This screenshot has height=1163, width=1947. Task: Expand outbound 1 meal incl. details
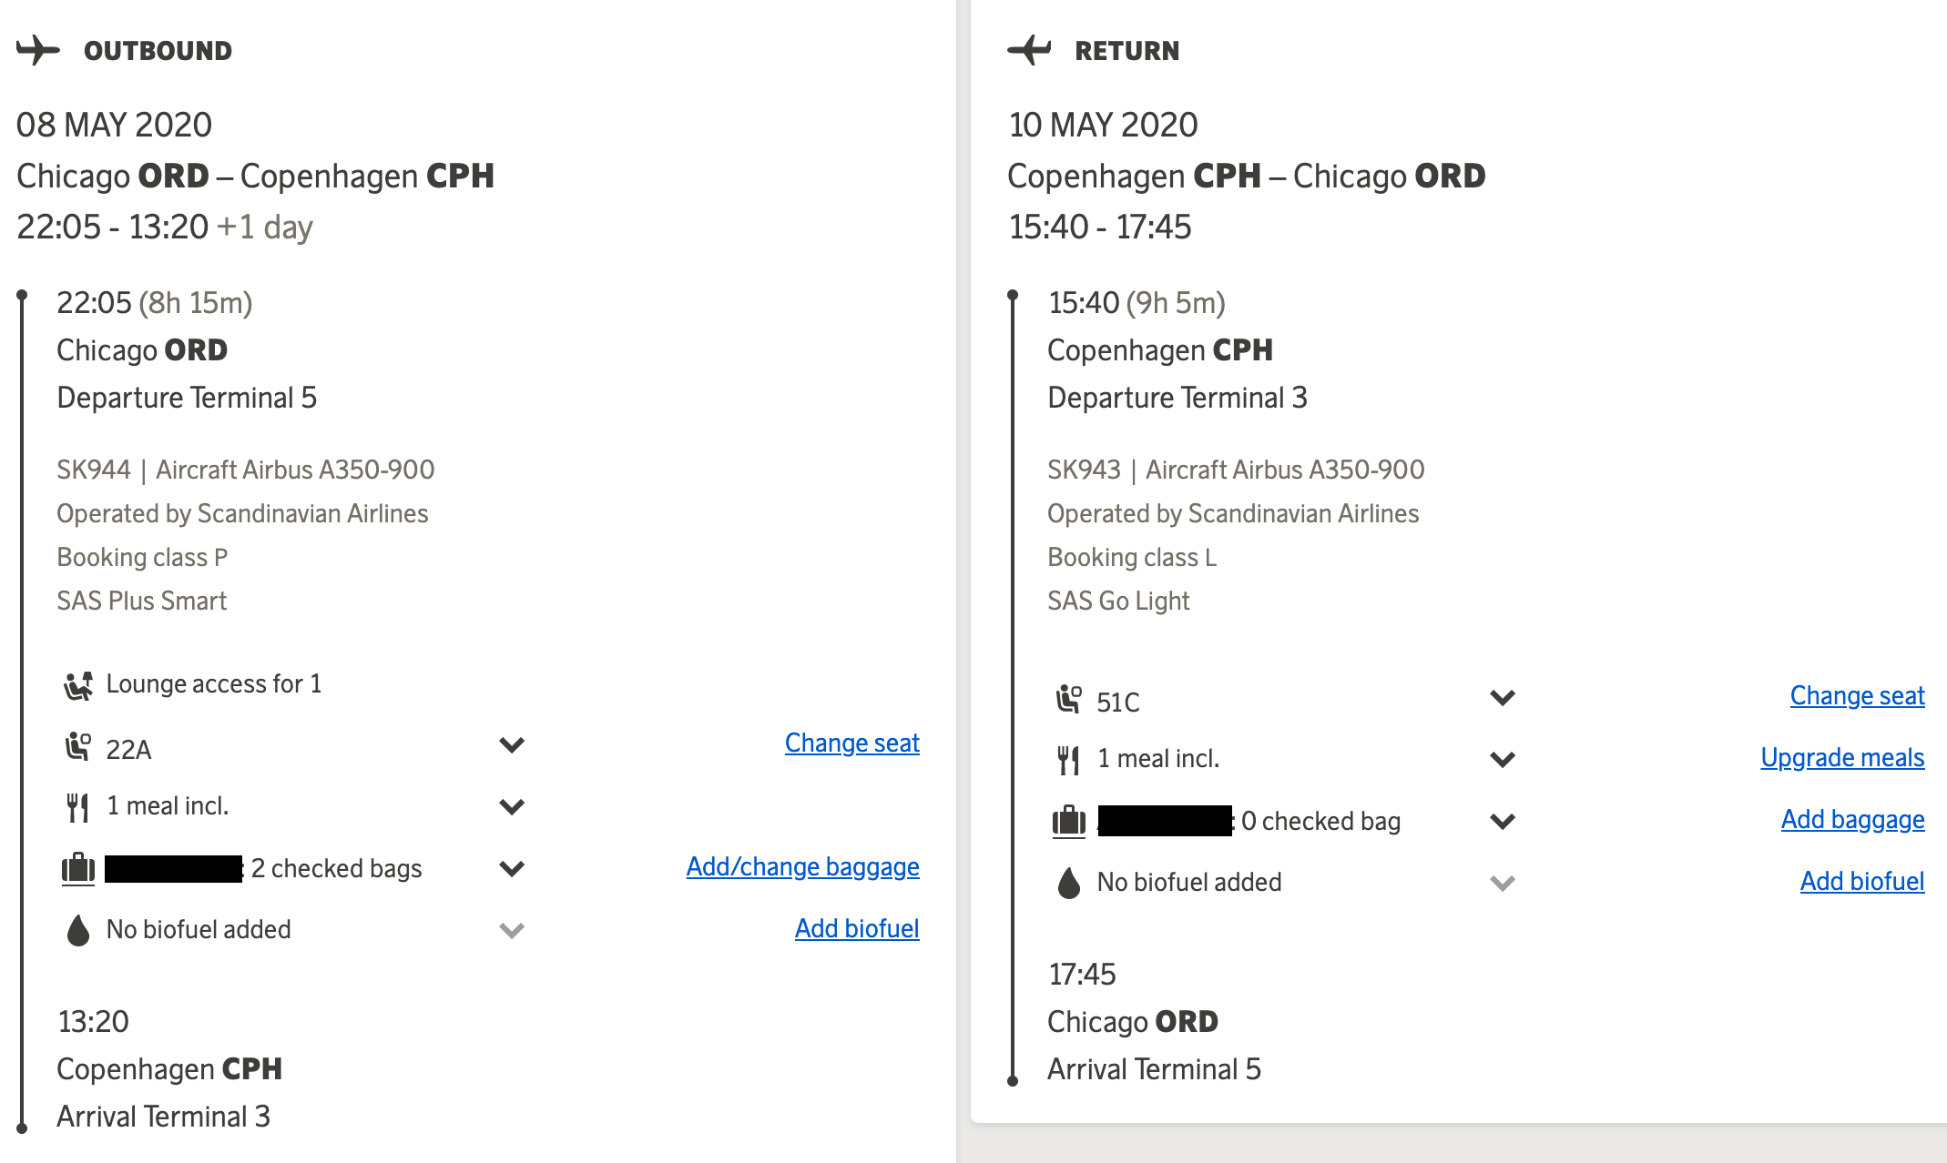pyautogui.click(x=512, y=807)
